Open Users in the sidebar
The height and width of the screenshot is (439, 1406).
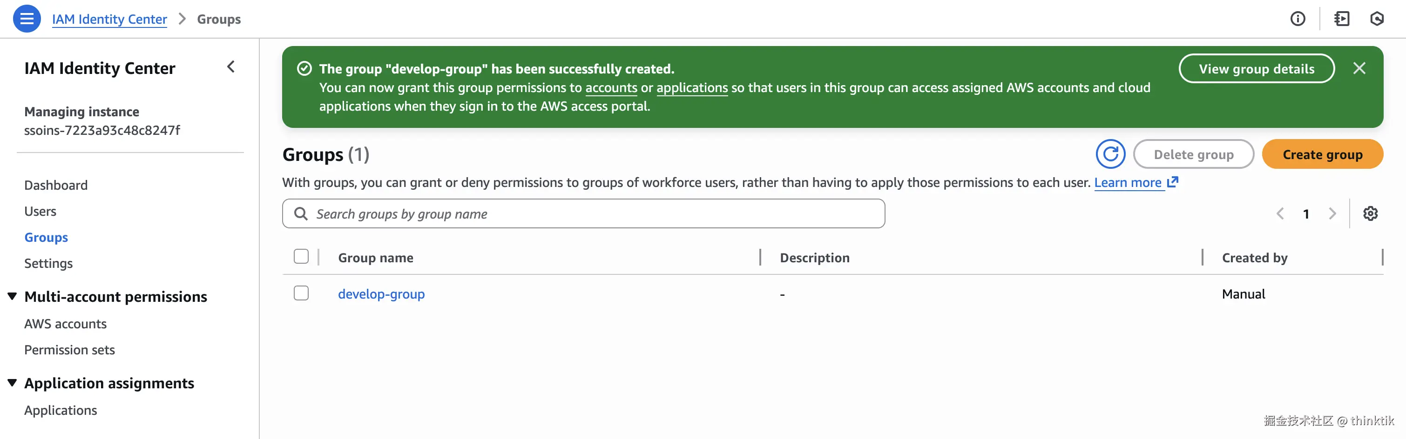click(40, 211)
